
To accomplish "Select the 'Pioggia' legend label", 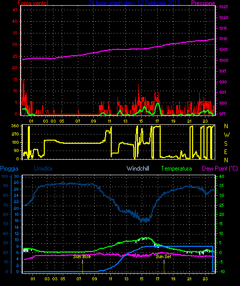I will coord(9,169).
